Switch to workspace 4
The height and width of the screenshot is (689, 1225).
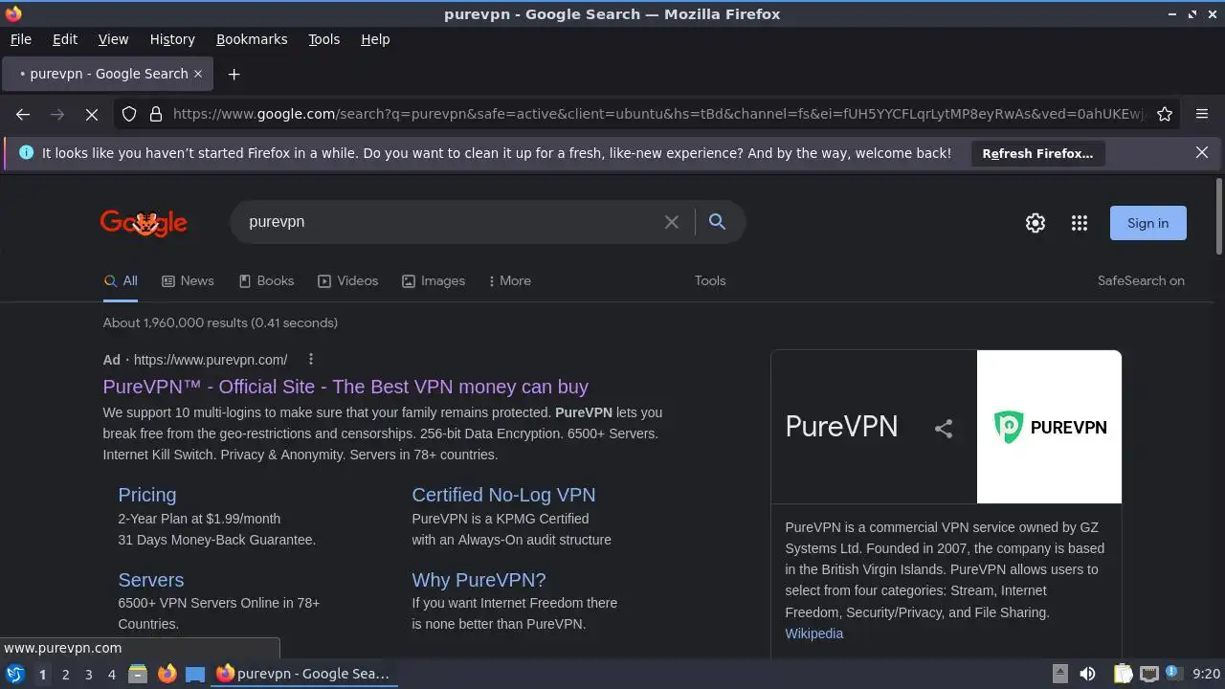[111, 675]
